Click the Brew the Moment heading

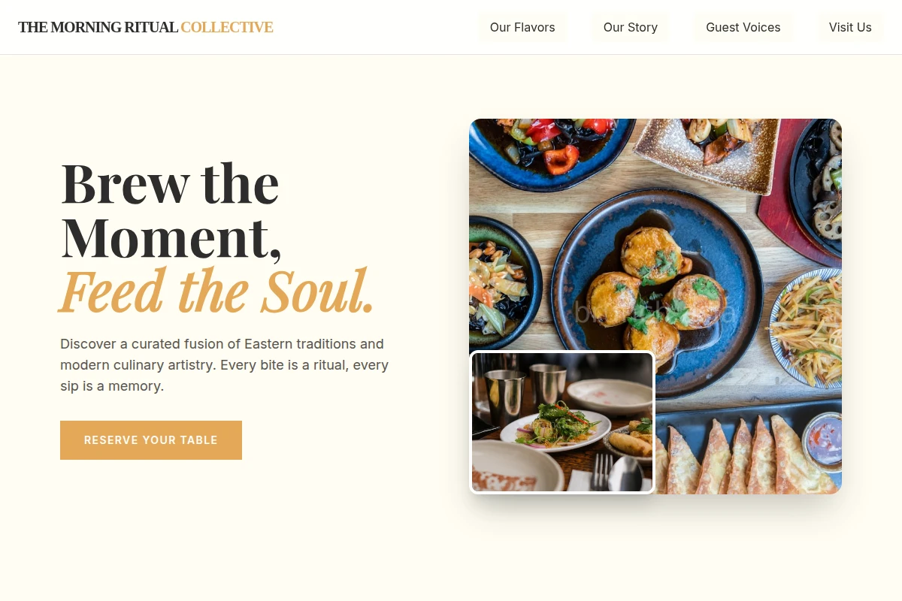point(171,210)
